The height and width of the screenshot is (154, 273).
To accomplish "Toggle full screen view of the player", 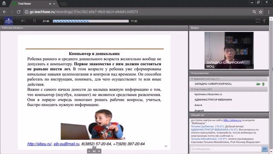I will [258, 21].
